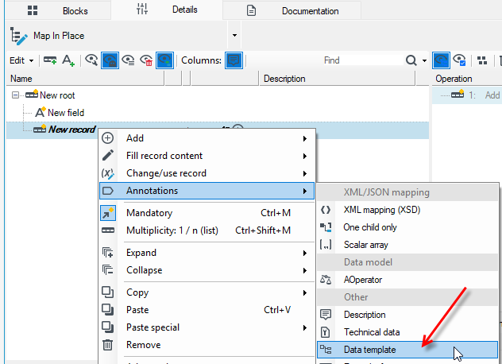Open the Copy submenu
Screen dimensions: 502x364
[x=207, y=292]
